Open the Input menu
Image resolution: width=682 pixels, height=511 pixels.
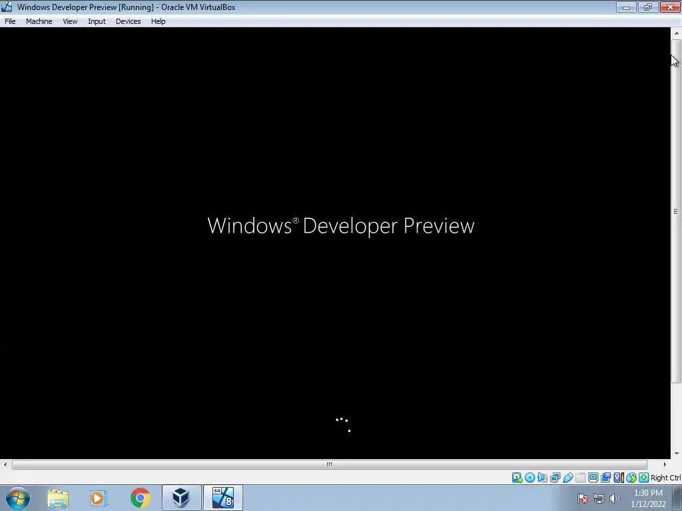97,21
